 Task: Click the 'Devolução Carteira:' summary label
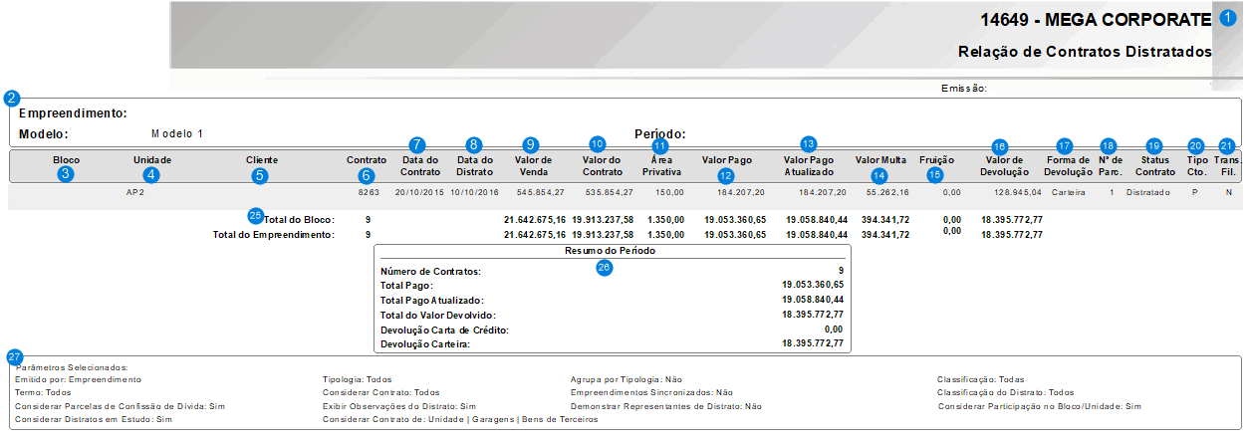(x=424, y=343)
